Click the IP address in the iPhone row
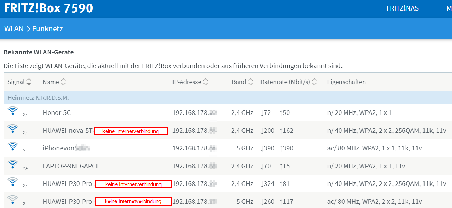 click(x=194, y=148)
